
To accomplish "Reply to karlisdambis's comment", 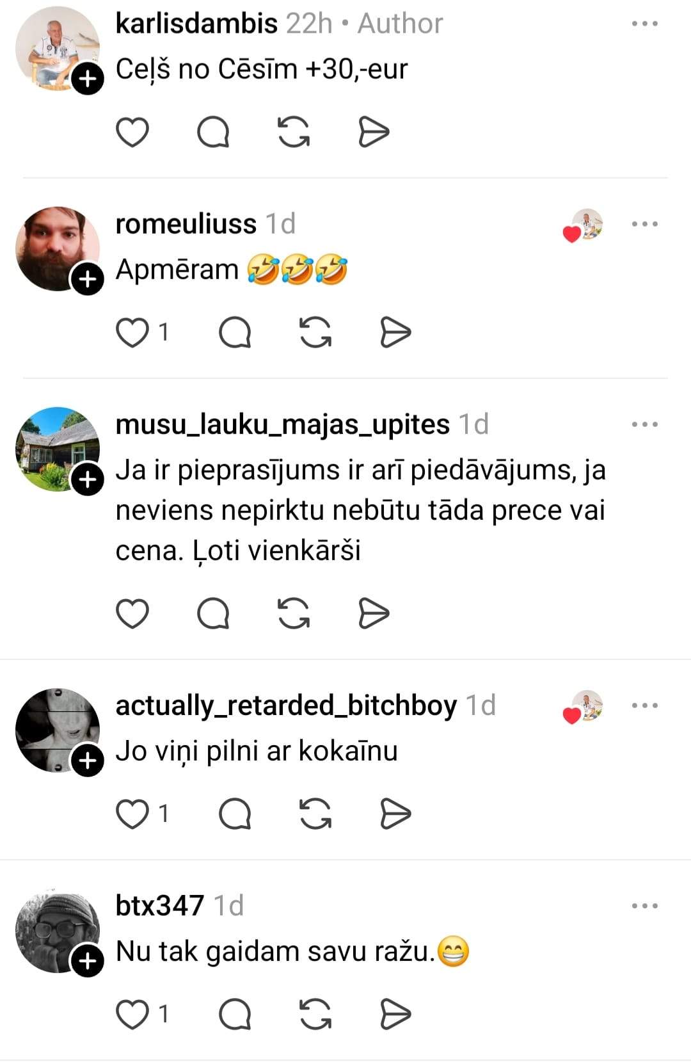I will point(213,133).
